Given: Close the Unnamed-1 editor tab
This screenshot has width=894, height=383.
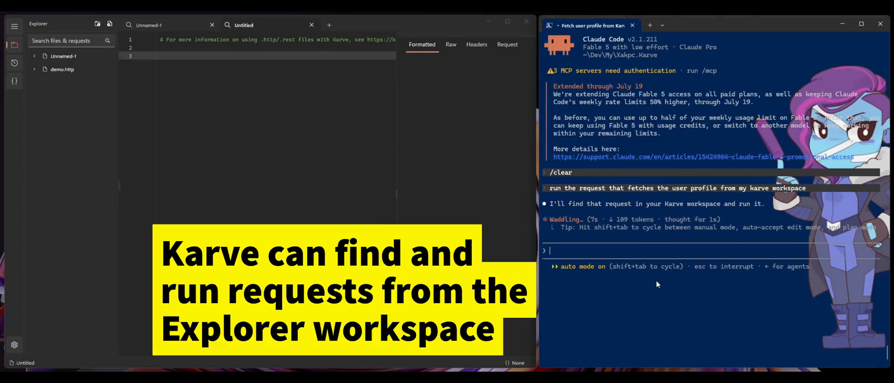Looking at the screenshot, I should (x=212, y=25).
